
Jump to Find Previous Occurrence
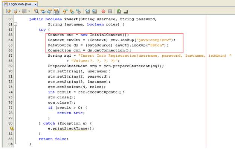coord(43,11)
